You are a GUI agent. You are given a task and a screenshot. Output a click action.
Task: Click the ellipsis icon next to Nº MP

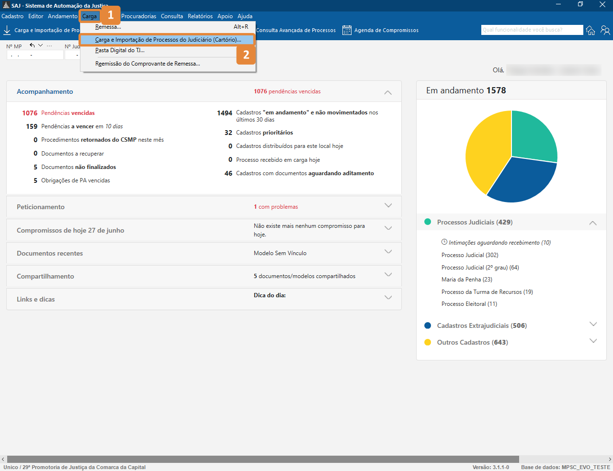pos(49,46)
